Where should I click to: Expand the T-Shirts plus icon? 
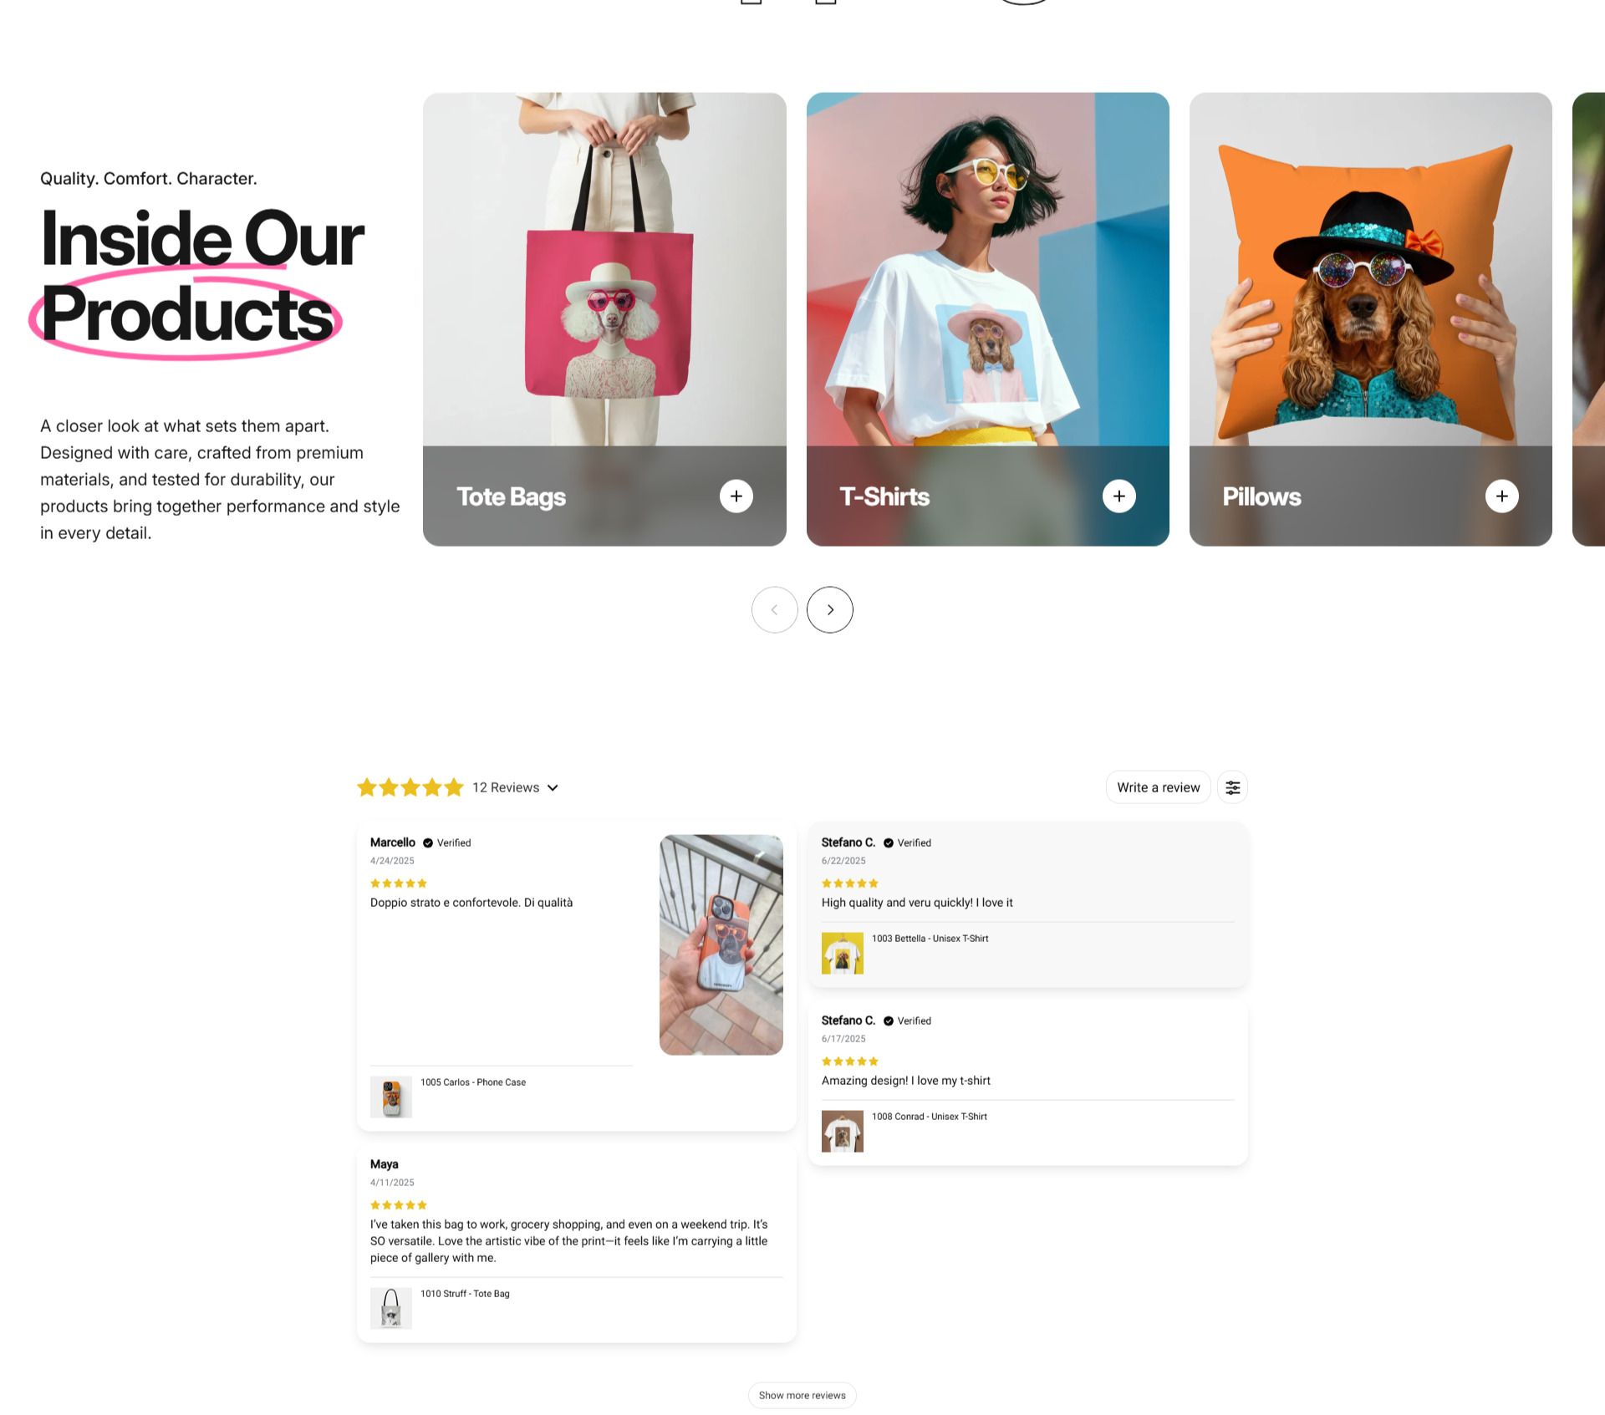point(1118,496)
